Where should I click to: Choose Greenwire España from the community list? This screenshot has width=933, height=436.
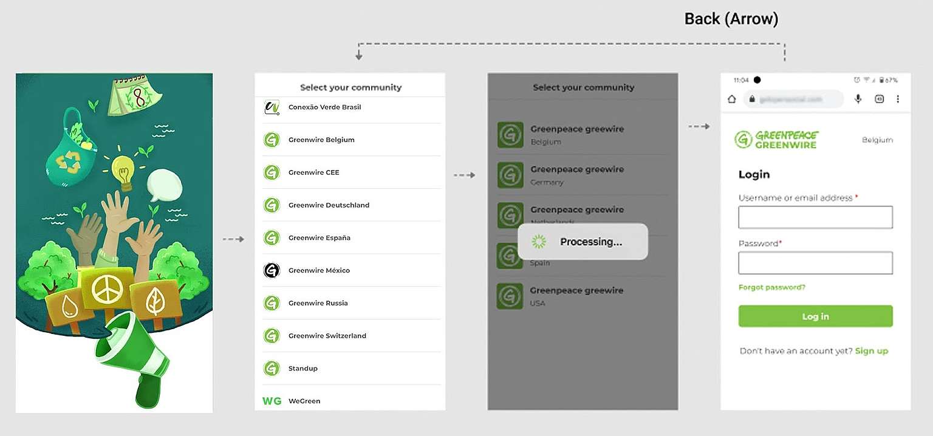[x=320, y=237]
